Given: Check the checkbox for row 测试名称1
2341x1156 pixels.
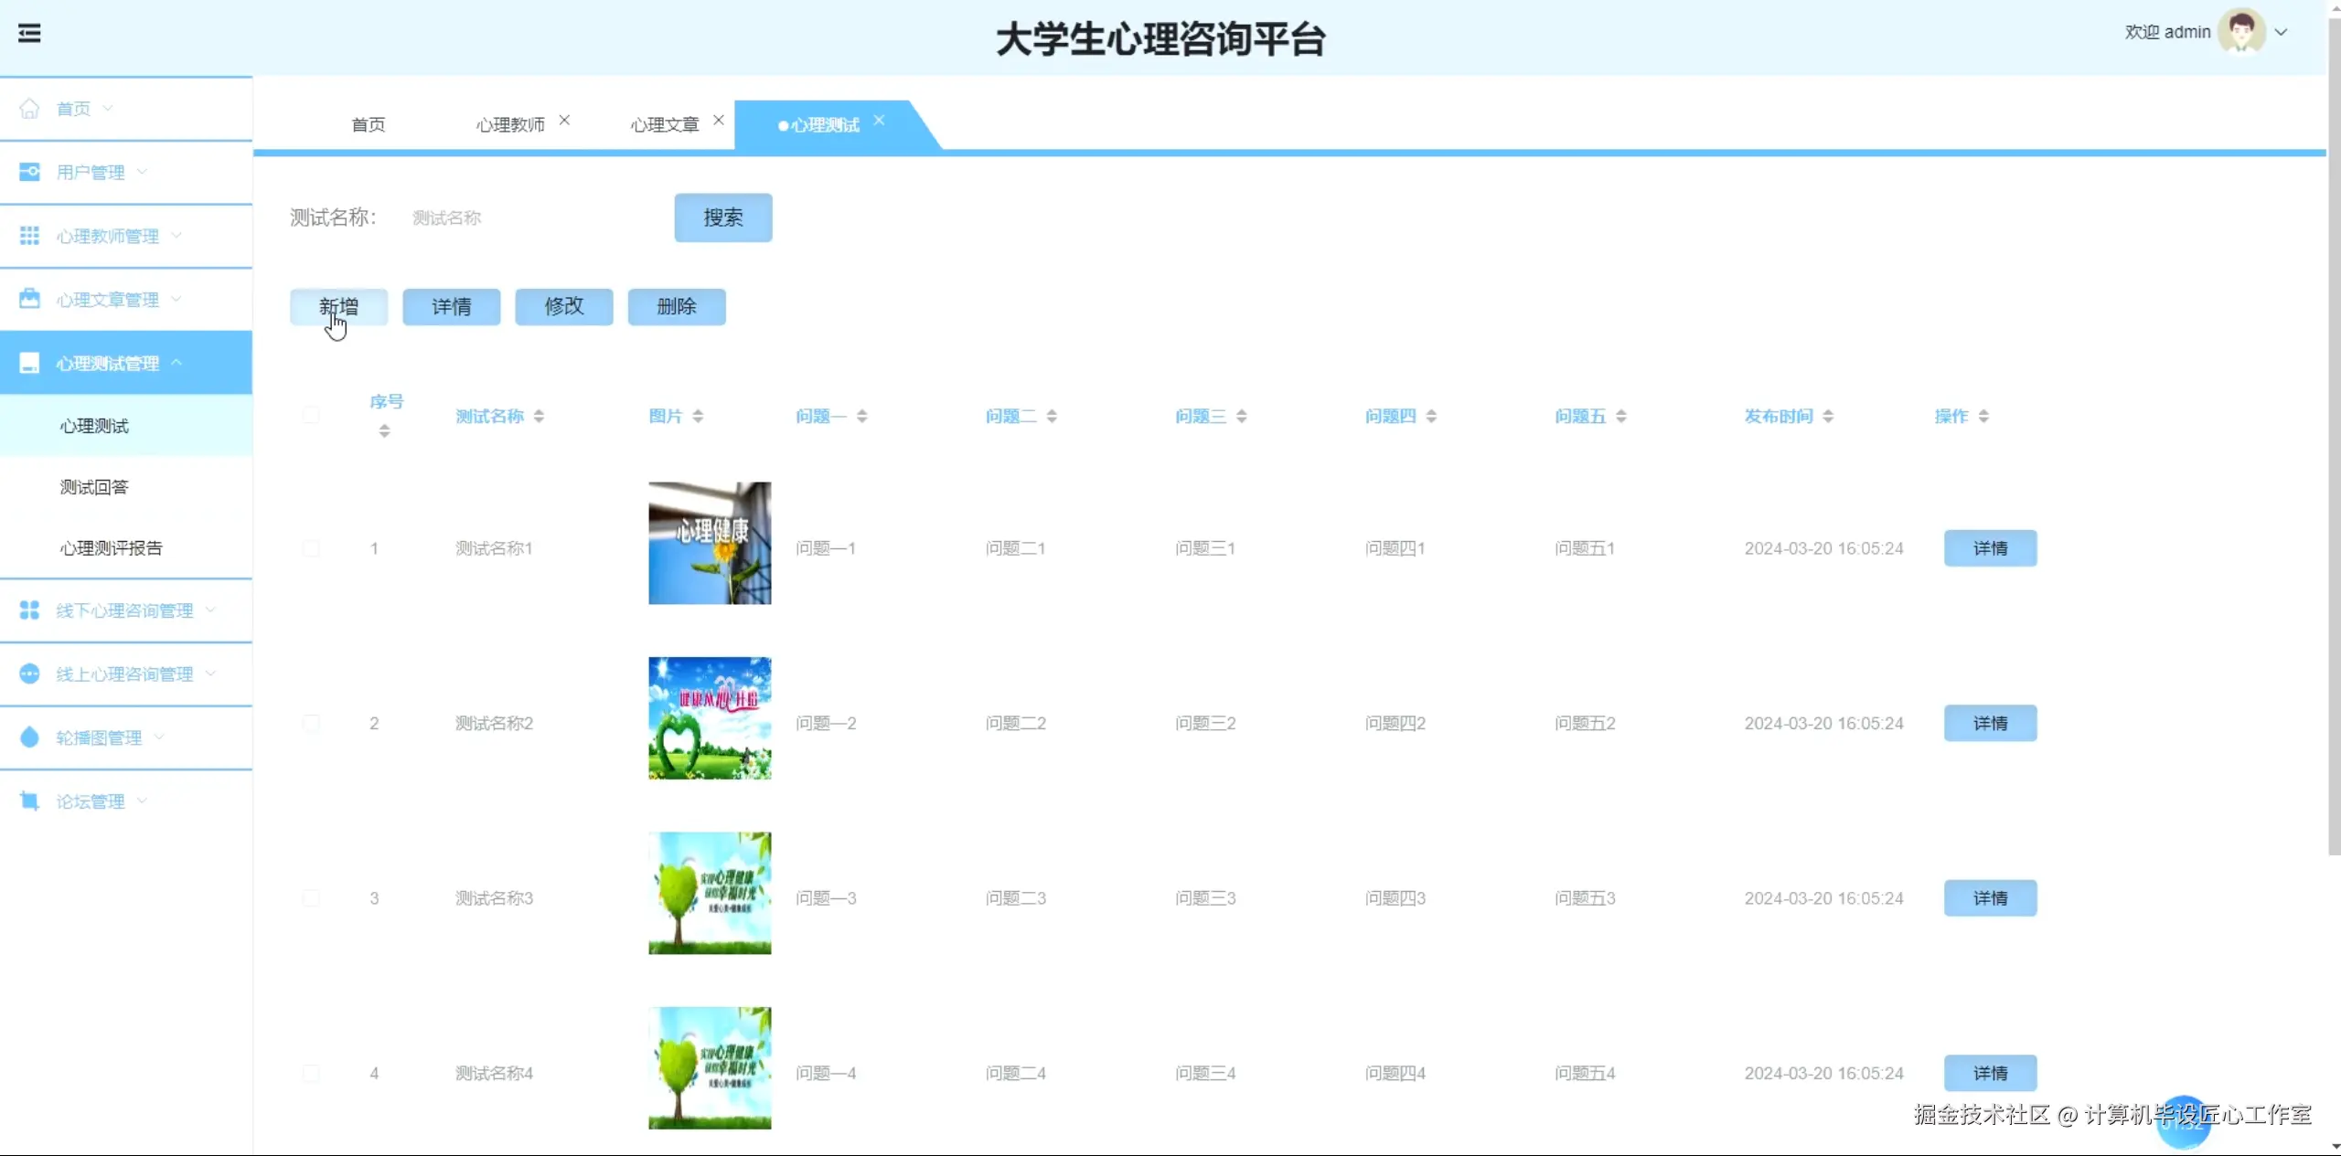Looking at the screenshot, I should point(311,548).
